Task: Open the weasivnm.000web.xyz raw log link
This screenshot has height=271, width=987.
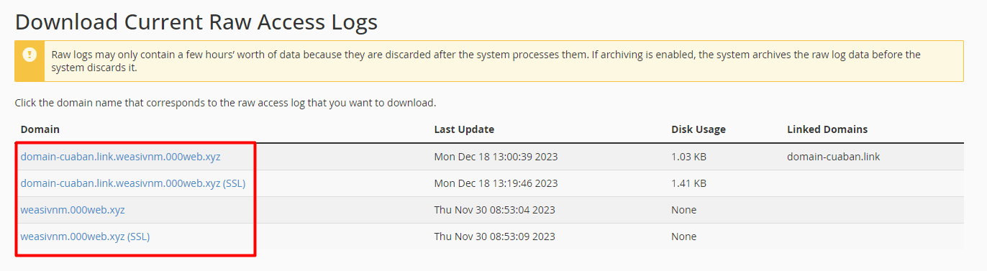Action: click(73, 210)
